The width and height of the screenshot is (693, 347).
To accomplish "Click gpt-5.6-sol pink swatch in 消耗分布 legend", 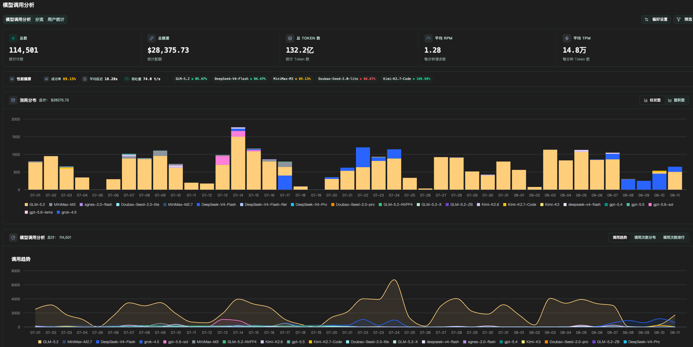I will click(650, 205).
